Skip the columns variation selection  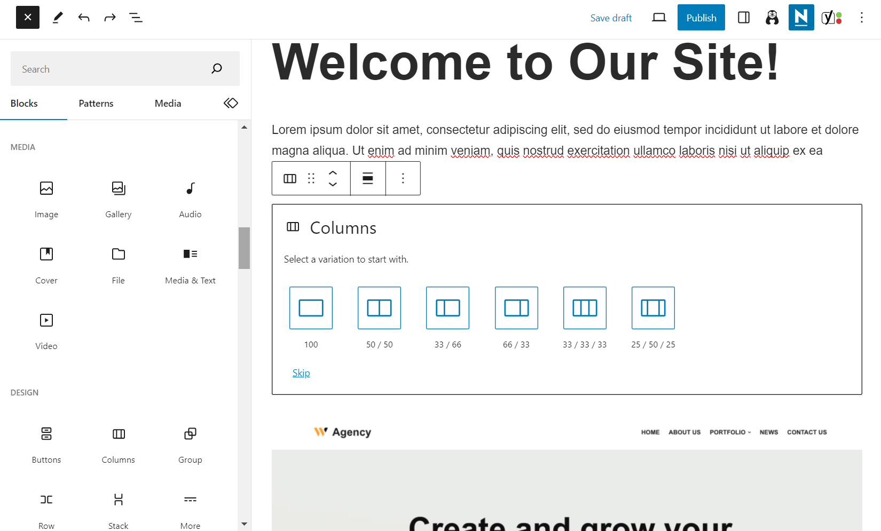301,373
